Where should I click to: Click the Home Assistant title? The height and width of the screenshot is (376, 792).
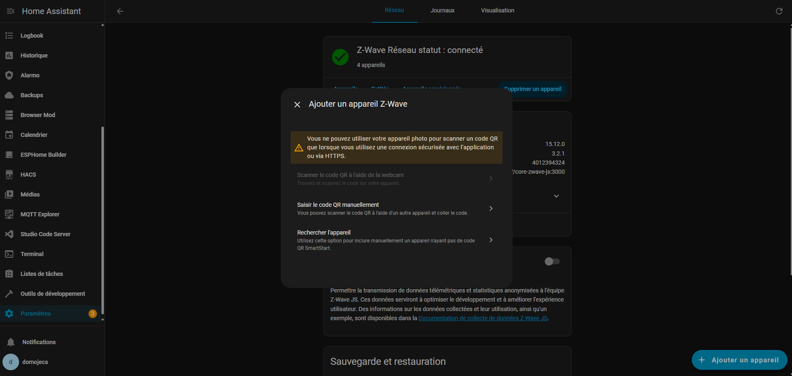click(x=51, y=11)
